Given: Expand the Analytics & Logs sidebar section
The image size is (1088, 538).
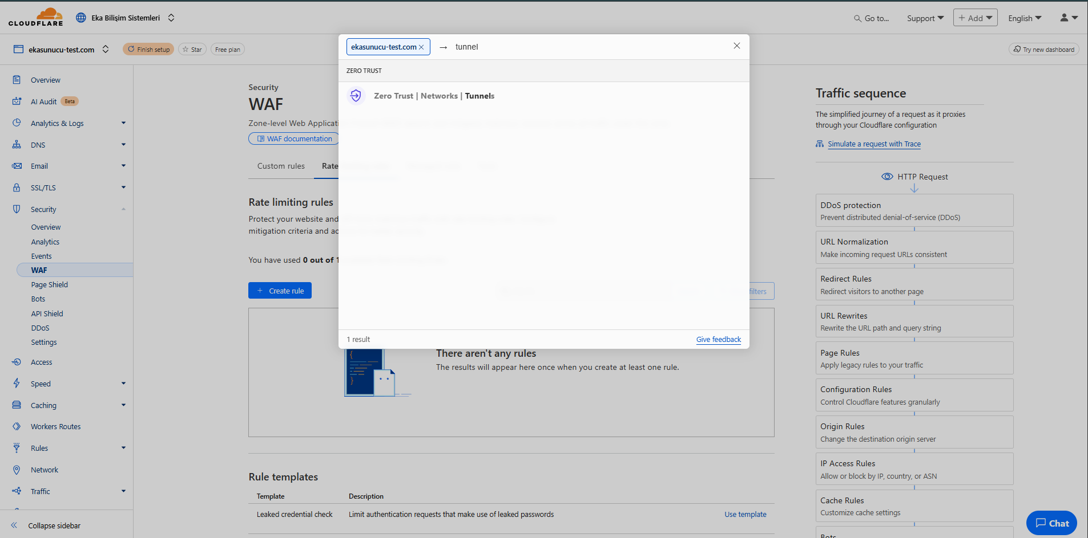Looking at the screenshot, I should 123,123.
